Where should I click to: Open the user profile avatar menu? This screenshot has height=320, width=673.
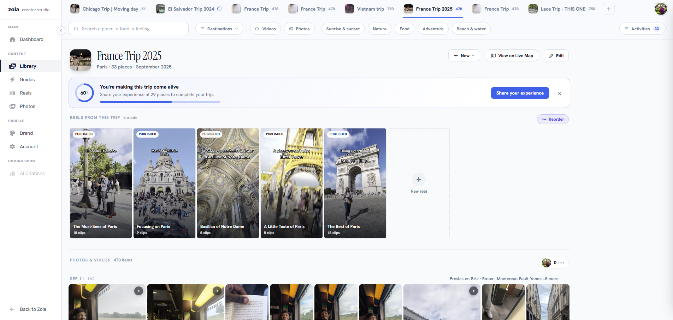coord(661,9)
